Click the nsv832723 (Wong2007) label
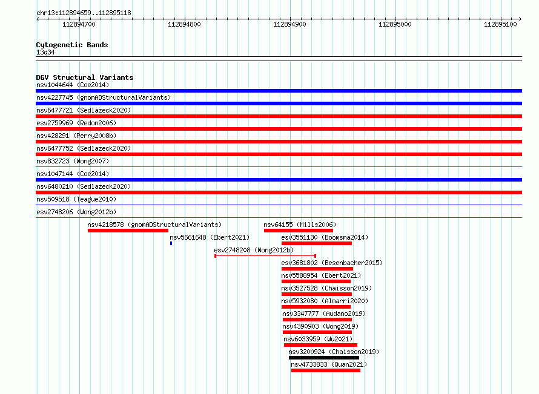 tap(73, 161)
